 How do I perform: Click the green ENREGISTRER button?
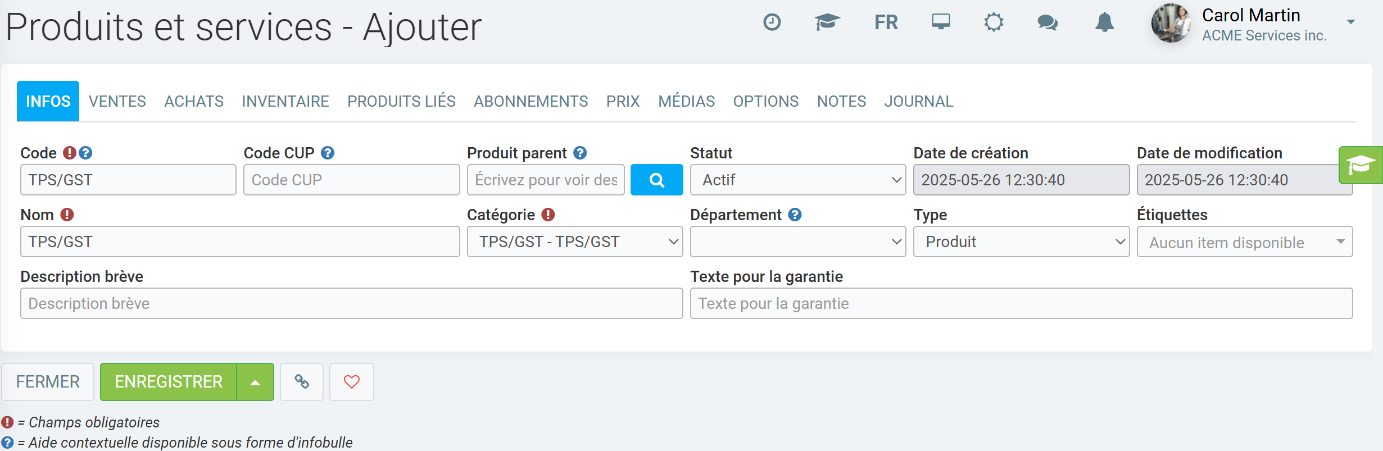pos(169,382)
